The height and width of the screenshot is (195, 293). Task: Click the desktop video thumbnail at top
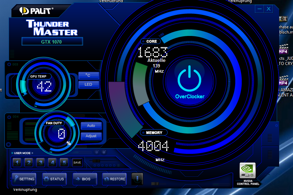283,19
